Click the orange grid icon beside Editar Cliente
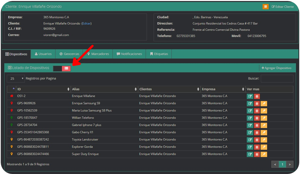Viewport: 301px width, 174px height. (266, 7)
